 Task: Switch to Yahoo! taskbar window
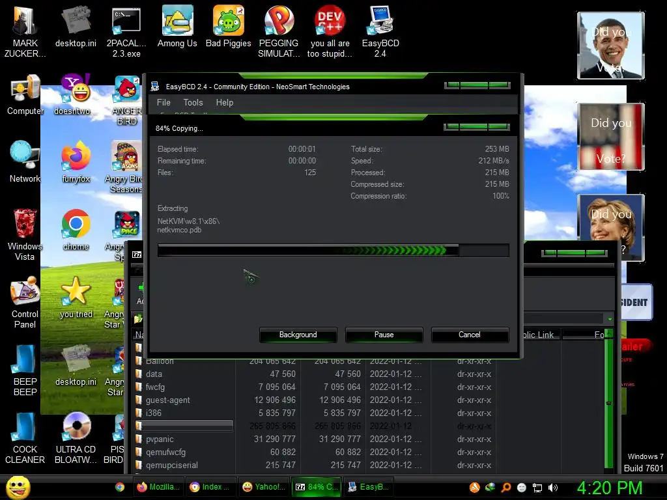tap(264, 487)
